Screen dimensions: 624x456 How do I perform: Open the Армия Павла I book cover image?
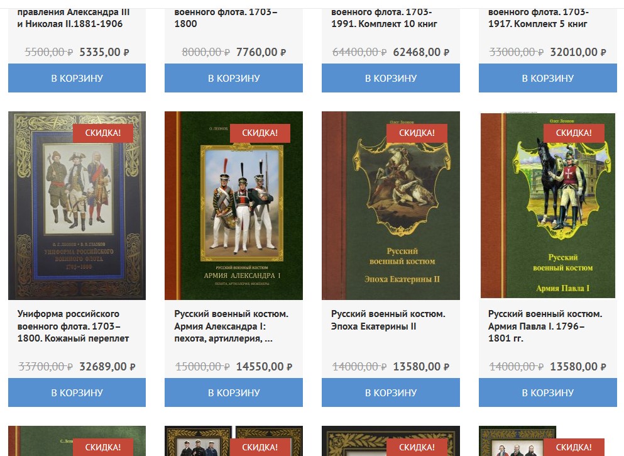[547, 206]
